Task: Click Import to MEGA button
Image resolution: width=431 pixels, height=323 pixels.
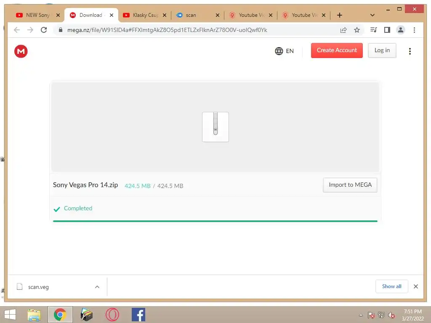Action: (x=350, y=185)
